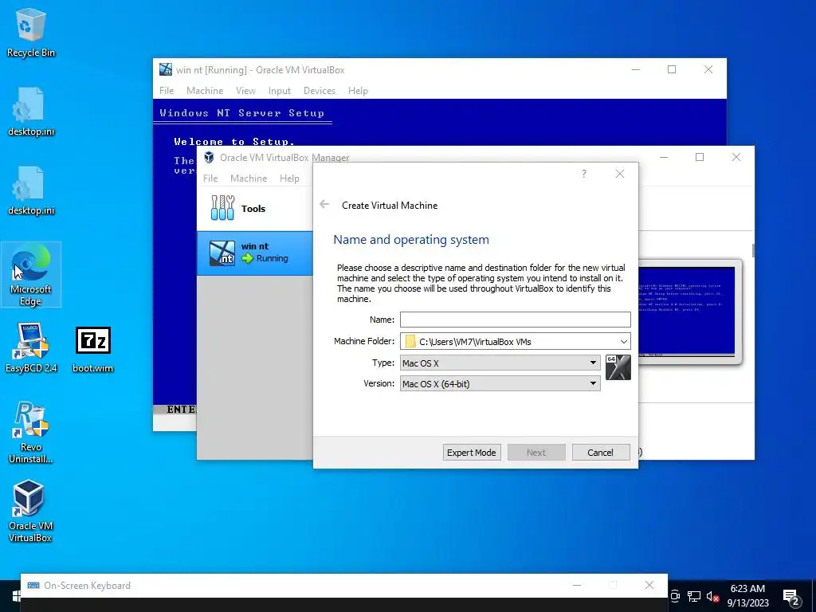816x612 pixels.
Task: Select the win nt running VM entry
Action: (x=255, y=253)
